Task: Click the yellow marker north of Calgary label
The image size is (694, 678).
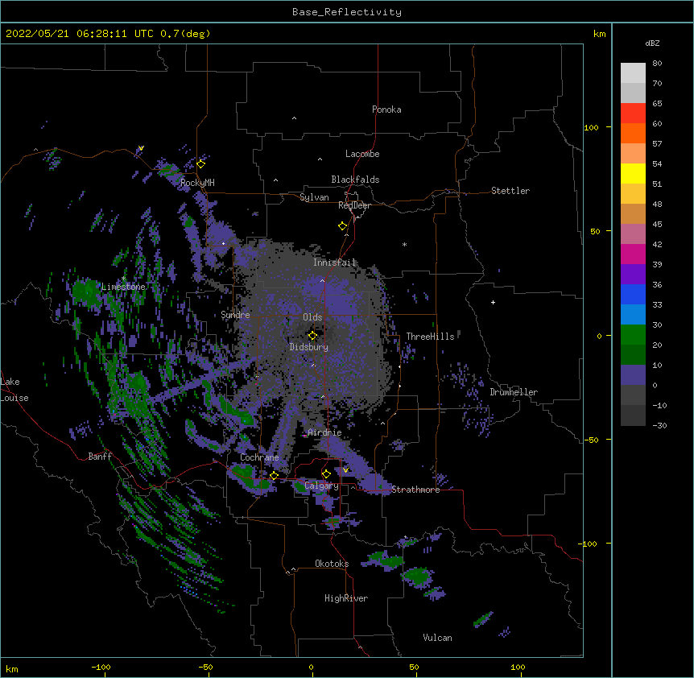Action: pos(326,474)
